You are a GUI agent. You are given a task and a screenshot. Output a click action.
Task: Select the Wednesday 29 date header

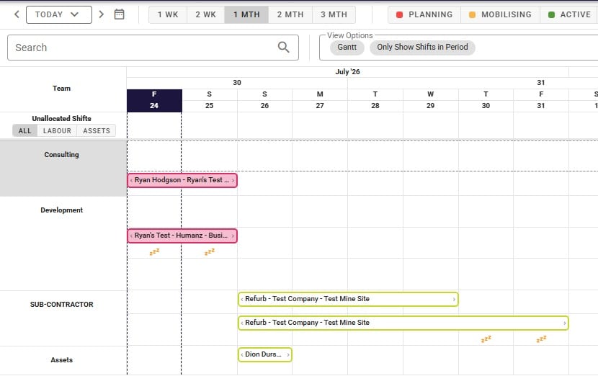[431, 101]
